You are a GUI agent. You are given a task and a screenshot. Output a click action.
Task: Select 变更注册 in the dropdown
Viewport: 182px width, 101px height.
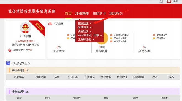(83, 31)
